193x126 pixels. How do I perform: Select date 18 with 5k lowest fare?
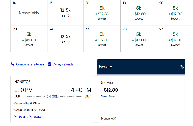click(102, 13)
